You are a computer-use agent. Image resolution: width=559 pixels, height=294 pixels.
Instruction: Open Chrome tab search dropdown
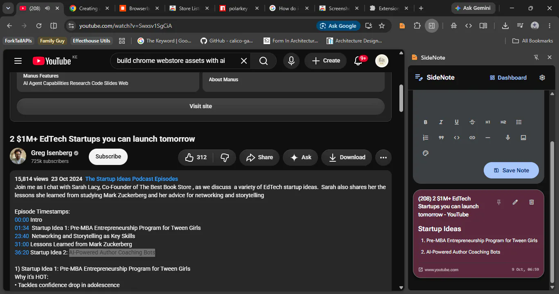[8, 8]
